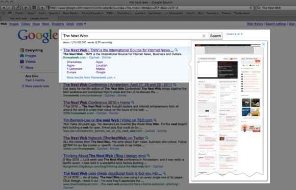Image resolution: width=296 pixels, height=190 pixels.
Task: Open the Location sitelink
Action: tap(102, 65)
